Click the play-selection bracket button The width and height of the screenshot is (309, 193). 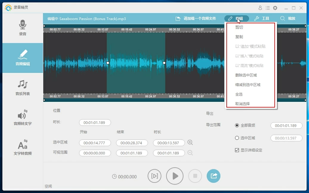[x=154, y=176]
